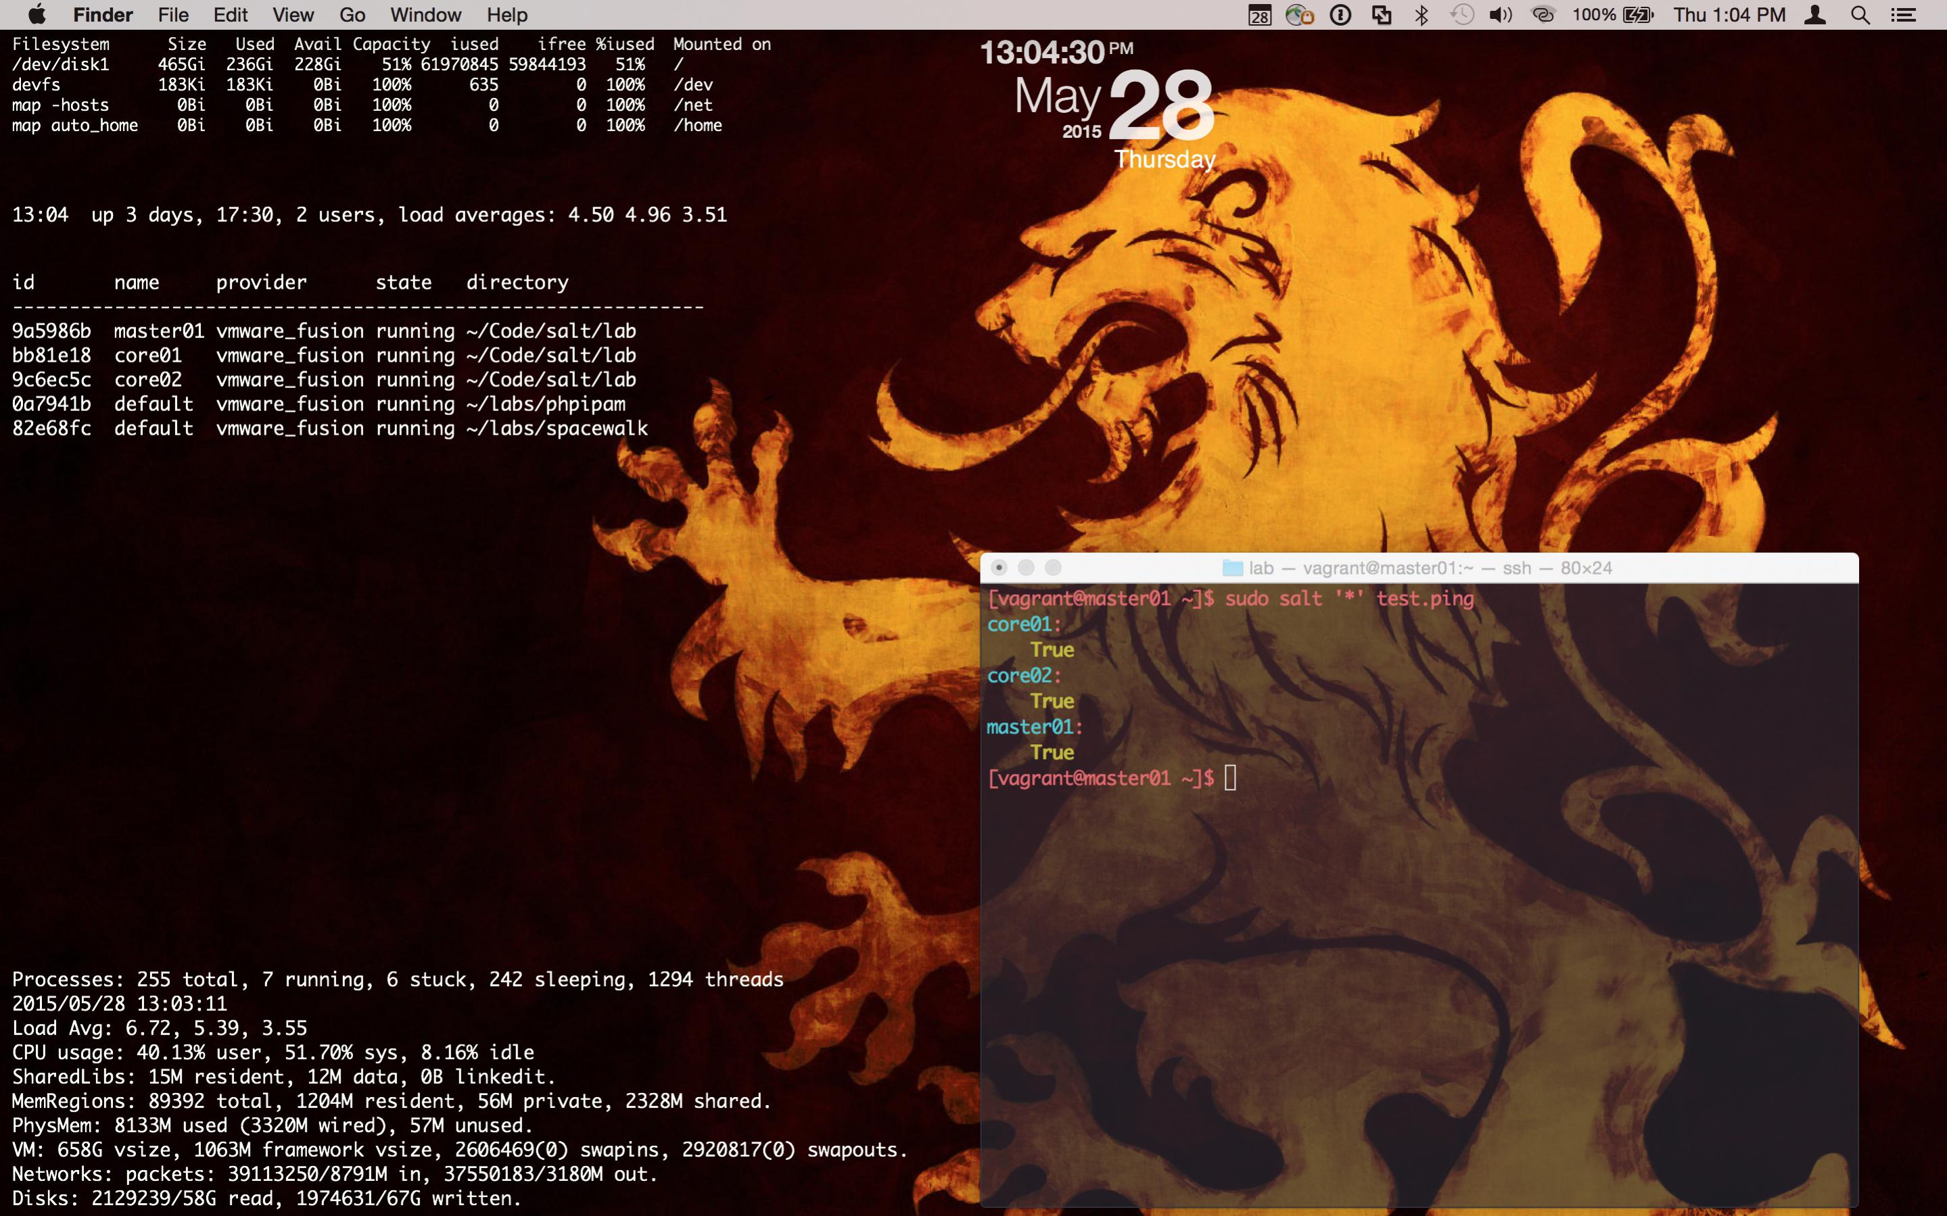Open the fast user switching menu
The width and height of the screenshot is (1947, 1216).
1815,14
